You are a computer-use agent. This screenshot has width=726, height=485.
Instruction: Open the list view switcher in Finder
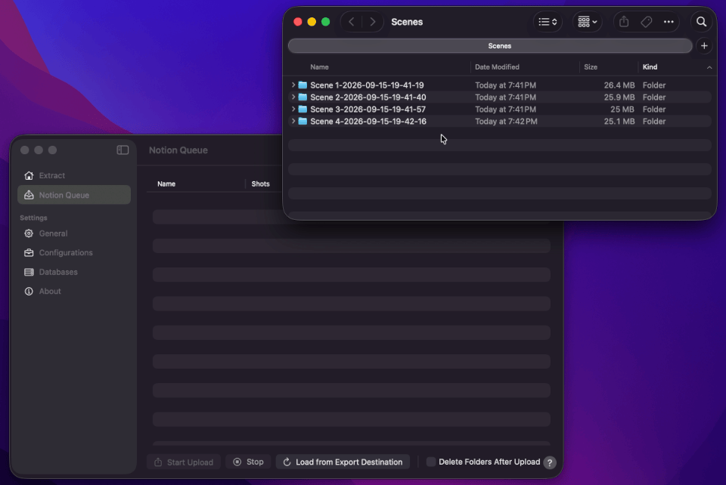tap(548, 22)
